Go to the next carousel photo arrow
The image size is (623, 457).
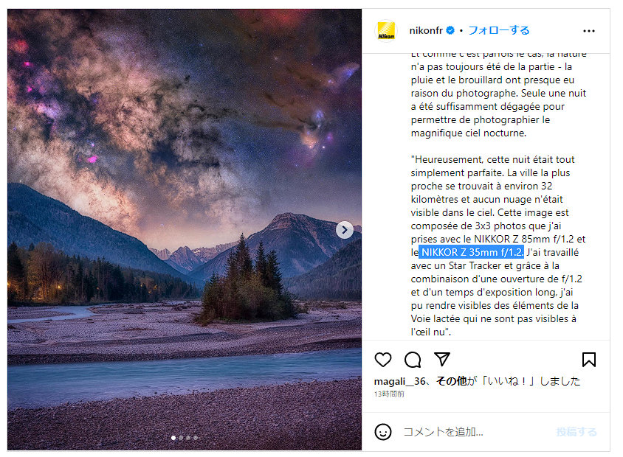click(345, 230)
